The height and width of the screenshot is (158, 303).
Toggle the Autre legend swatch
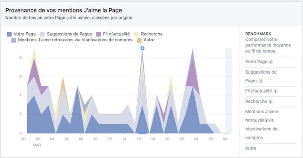tap(139, 40)
